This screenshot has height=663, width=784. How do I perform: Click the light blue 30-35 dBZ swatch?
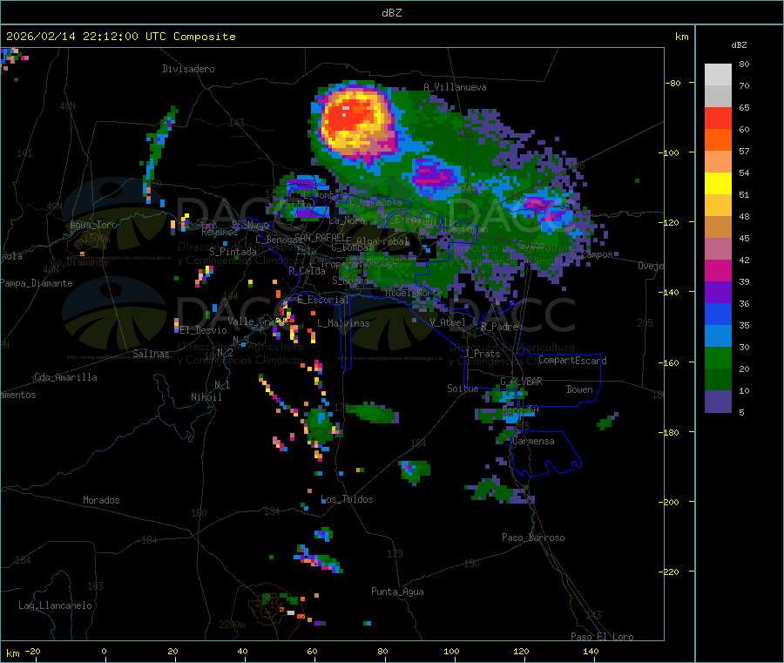[718, 336]
